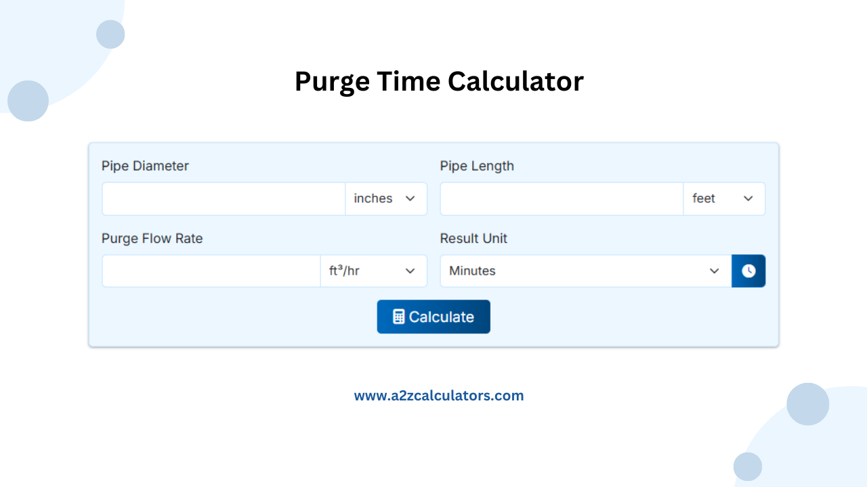Select the Pipe Diameter label
This screenshot has height=487, width=867.
tap(145, 166)
